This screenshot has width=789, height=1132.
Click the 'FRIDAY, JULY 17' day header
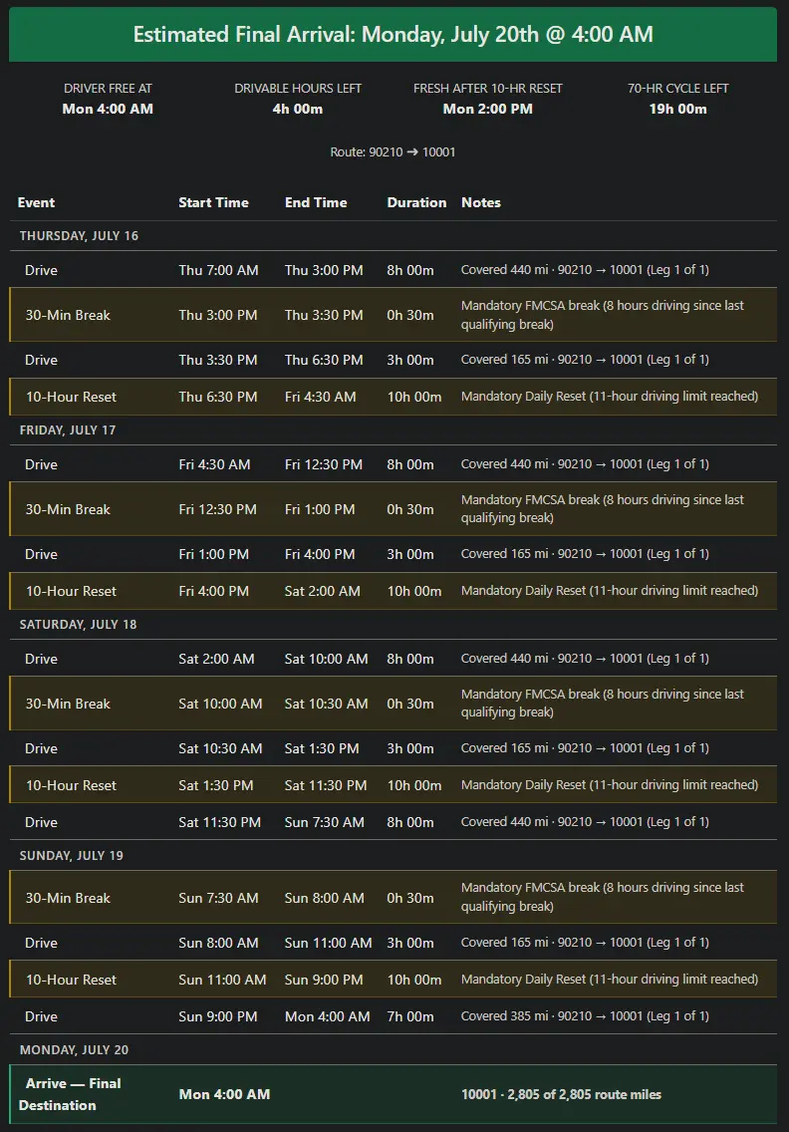tap(67, 430)
